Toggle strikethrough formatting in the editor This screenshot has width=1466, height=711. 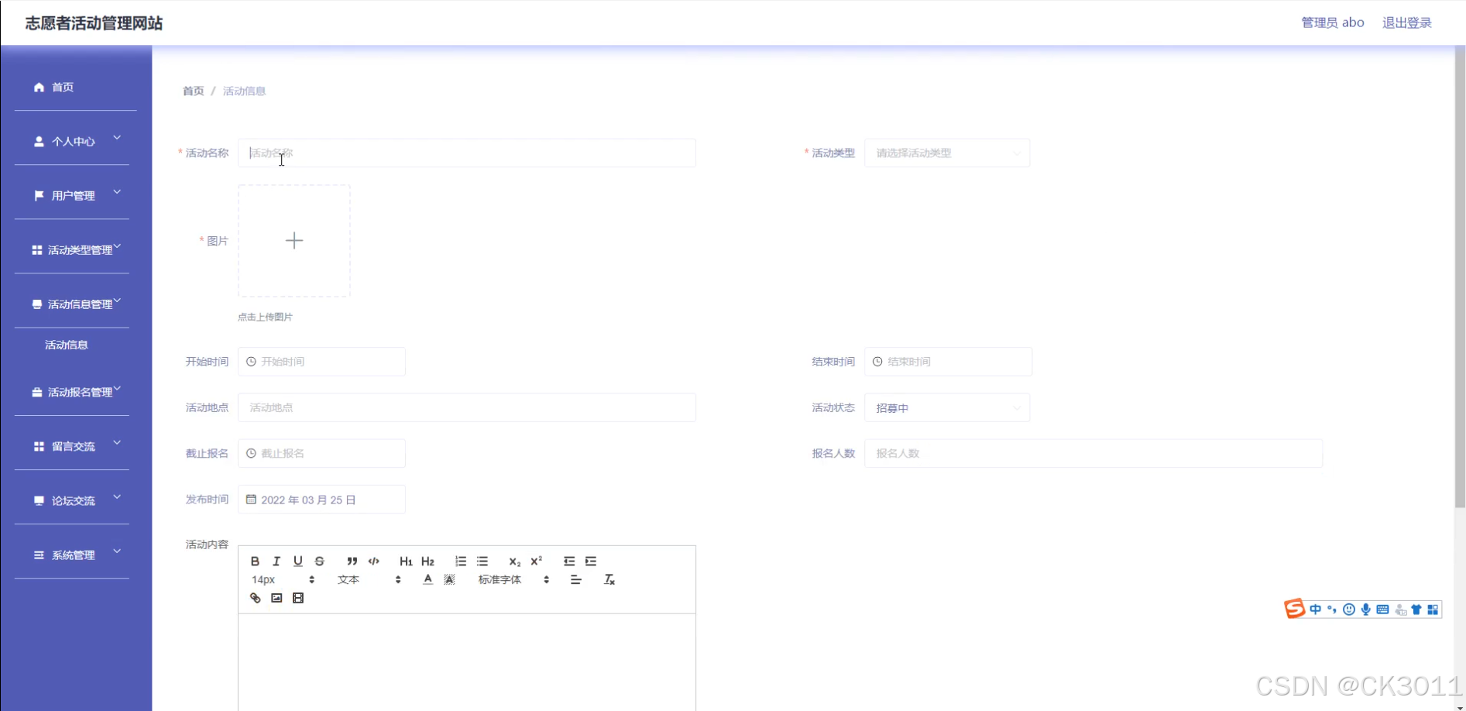(x=320, y=562)
